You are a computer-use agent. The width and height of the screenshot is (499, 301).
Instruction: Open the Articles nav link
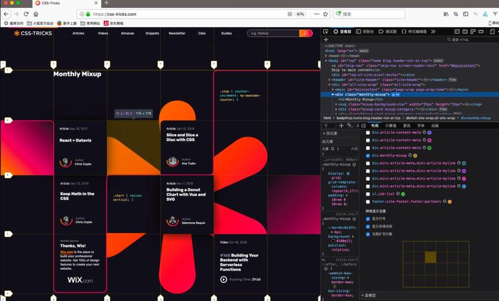[78, 33]
